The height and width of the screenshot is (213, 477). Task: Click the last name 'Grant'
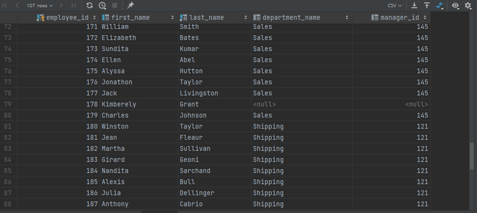[x=189, y=105]
